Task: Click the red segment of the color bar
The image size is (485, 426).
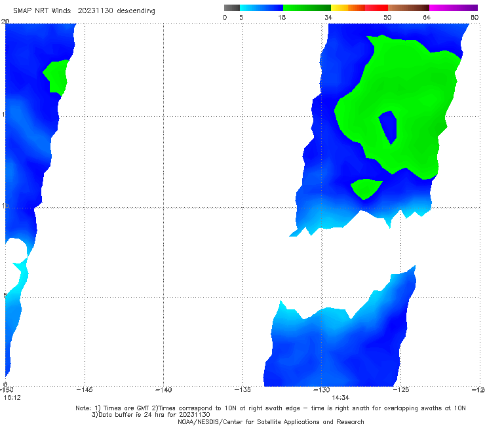Action: [376, 8]
